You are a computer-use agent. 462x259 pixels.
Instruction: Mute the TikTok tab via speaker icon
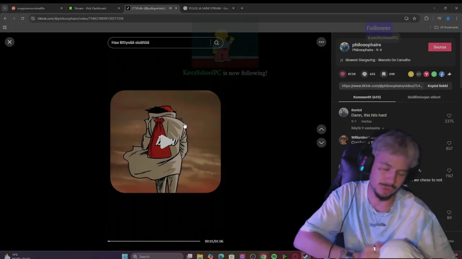click(170, 8)
